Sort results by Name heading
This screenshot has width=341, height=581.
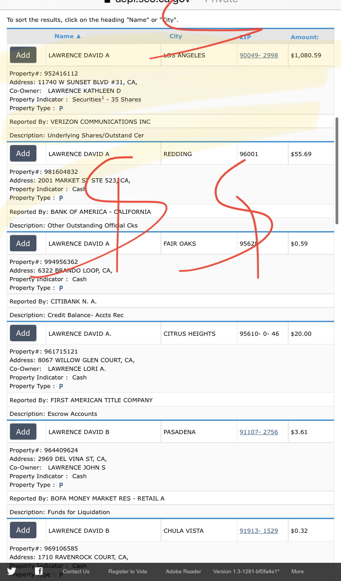tap(67, 36)
